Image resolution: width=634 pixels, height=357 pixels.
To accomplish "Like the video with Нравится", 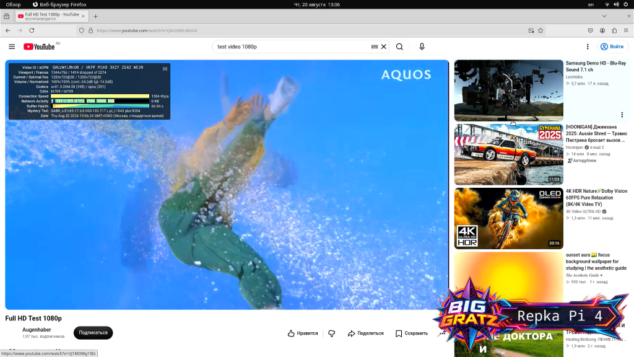I will click(303, 333).
